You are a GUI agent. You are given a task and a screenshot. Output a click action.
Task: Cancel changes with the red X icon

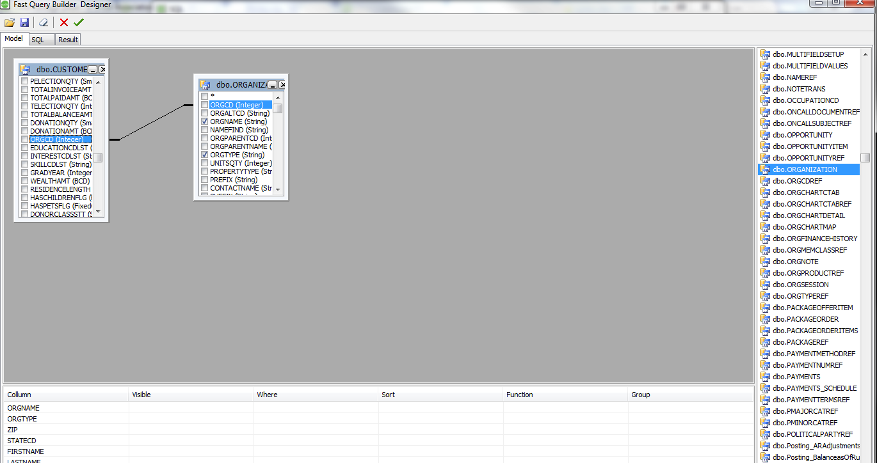[x=64, y=22]
